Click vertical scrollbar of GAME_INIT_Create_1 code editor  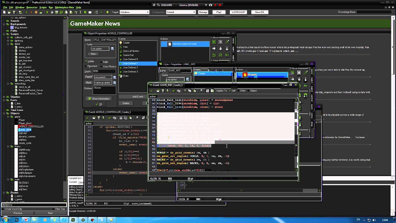click(x=296, y=135)
